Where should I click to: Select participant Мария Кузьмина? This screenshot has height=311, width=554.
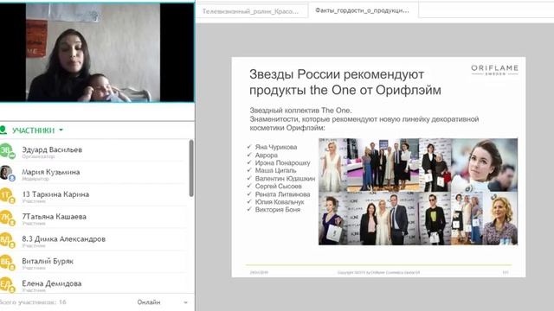(93, 174)
